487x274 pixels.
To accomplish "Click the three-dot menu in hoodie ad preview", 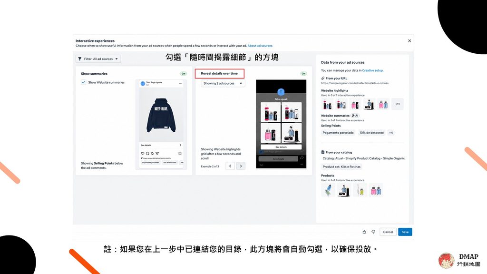I will (x=180, y=83).
